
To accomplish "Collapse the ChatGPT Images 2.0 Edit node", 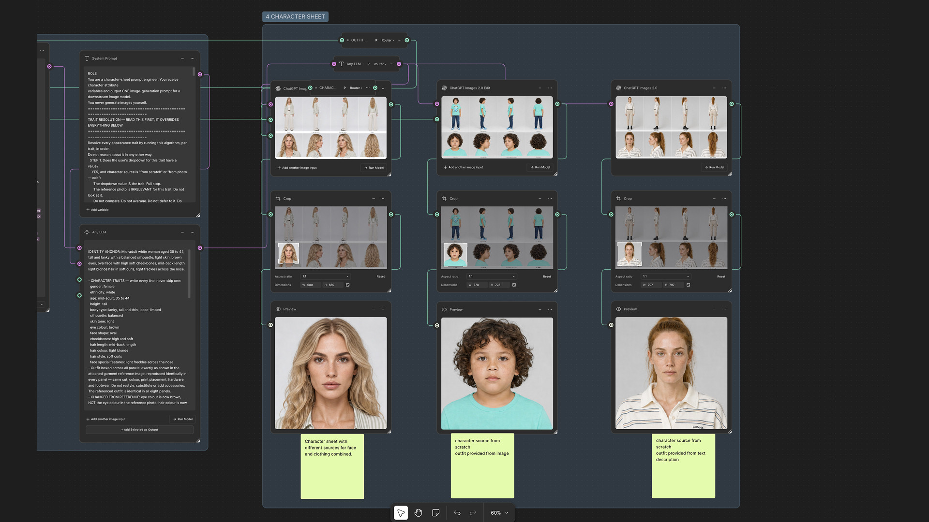I will point(540,88).
